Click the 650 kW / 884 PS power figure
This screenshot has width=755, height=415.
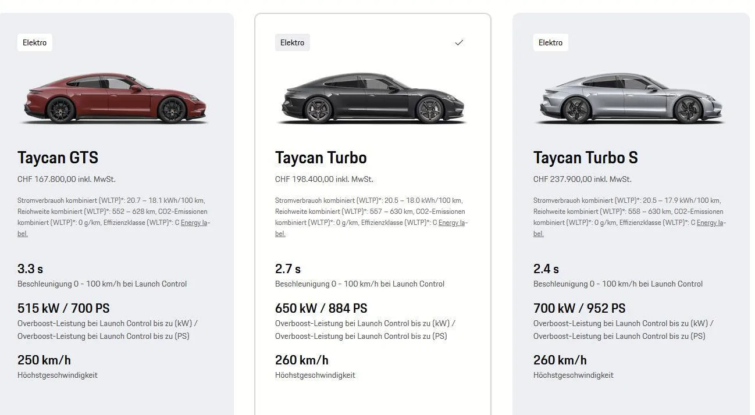click(321, 308)
